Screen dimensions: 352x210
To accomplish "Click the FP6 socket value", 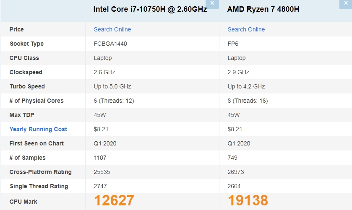I will (x=233, y=44).
